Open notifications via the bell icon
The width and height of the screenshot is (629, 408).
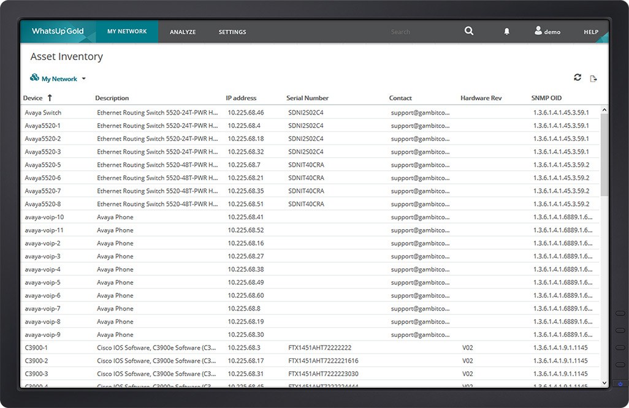506,31
